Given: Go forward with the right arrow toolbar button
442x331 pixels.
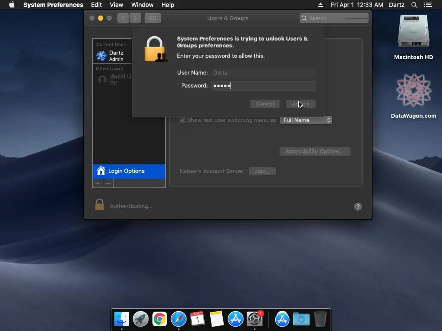Looking at the screenshot, I should pyautogui.click(x=135, y=18).
